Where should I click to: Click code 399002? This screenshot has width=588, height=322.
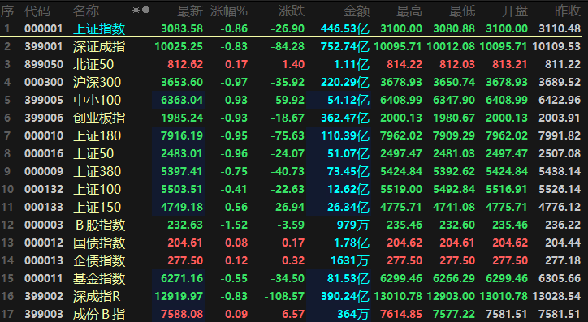pyautogui.click(x=44, y=296)
